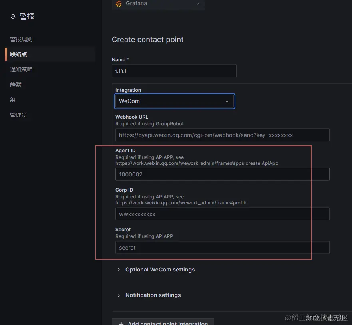
Task: Go to 通知策略 in the sidebar
Action: tap(21, 69)
